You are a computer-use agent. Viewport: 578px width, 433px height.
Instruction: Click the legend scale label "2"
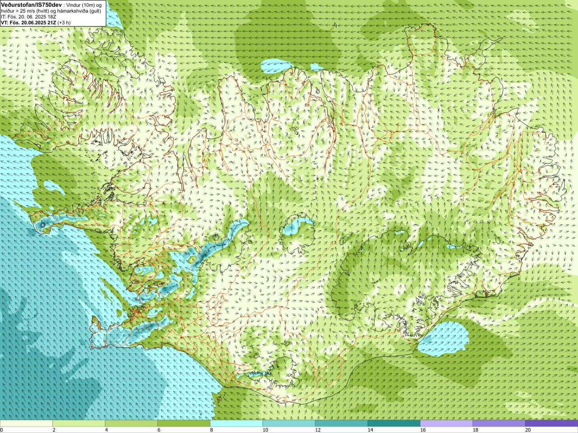tap(54, 430)
